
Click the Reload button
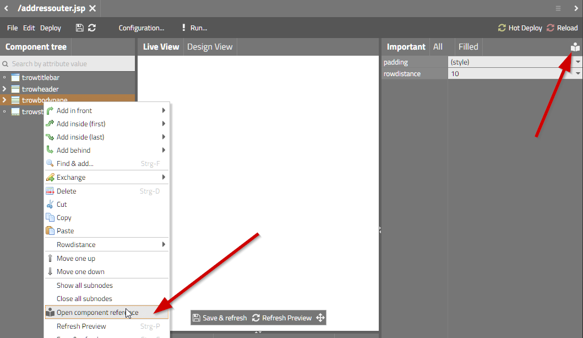tap(562, 28)
